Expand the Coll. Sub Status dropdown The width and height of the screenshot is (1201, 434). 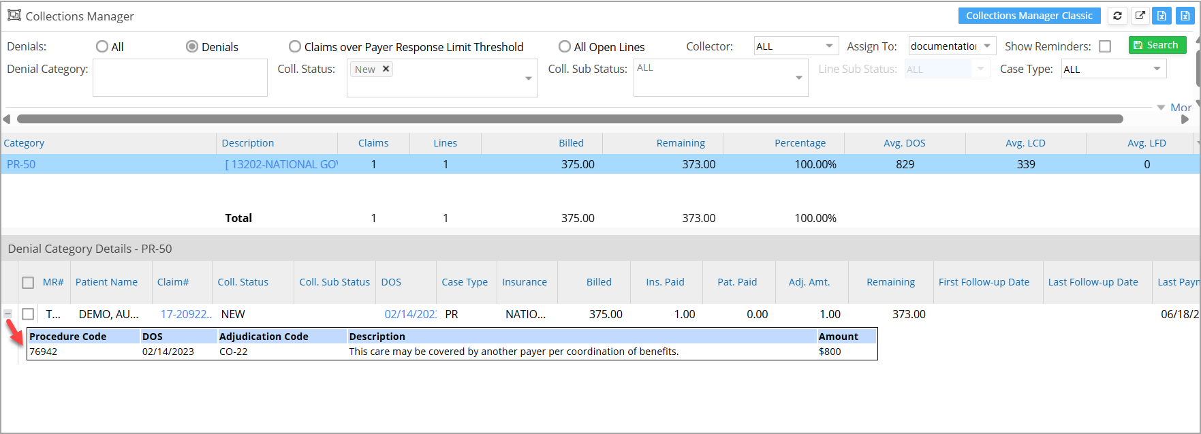798,78
